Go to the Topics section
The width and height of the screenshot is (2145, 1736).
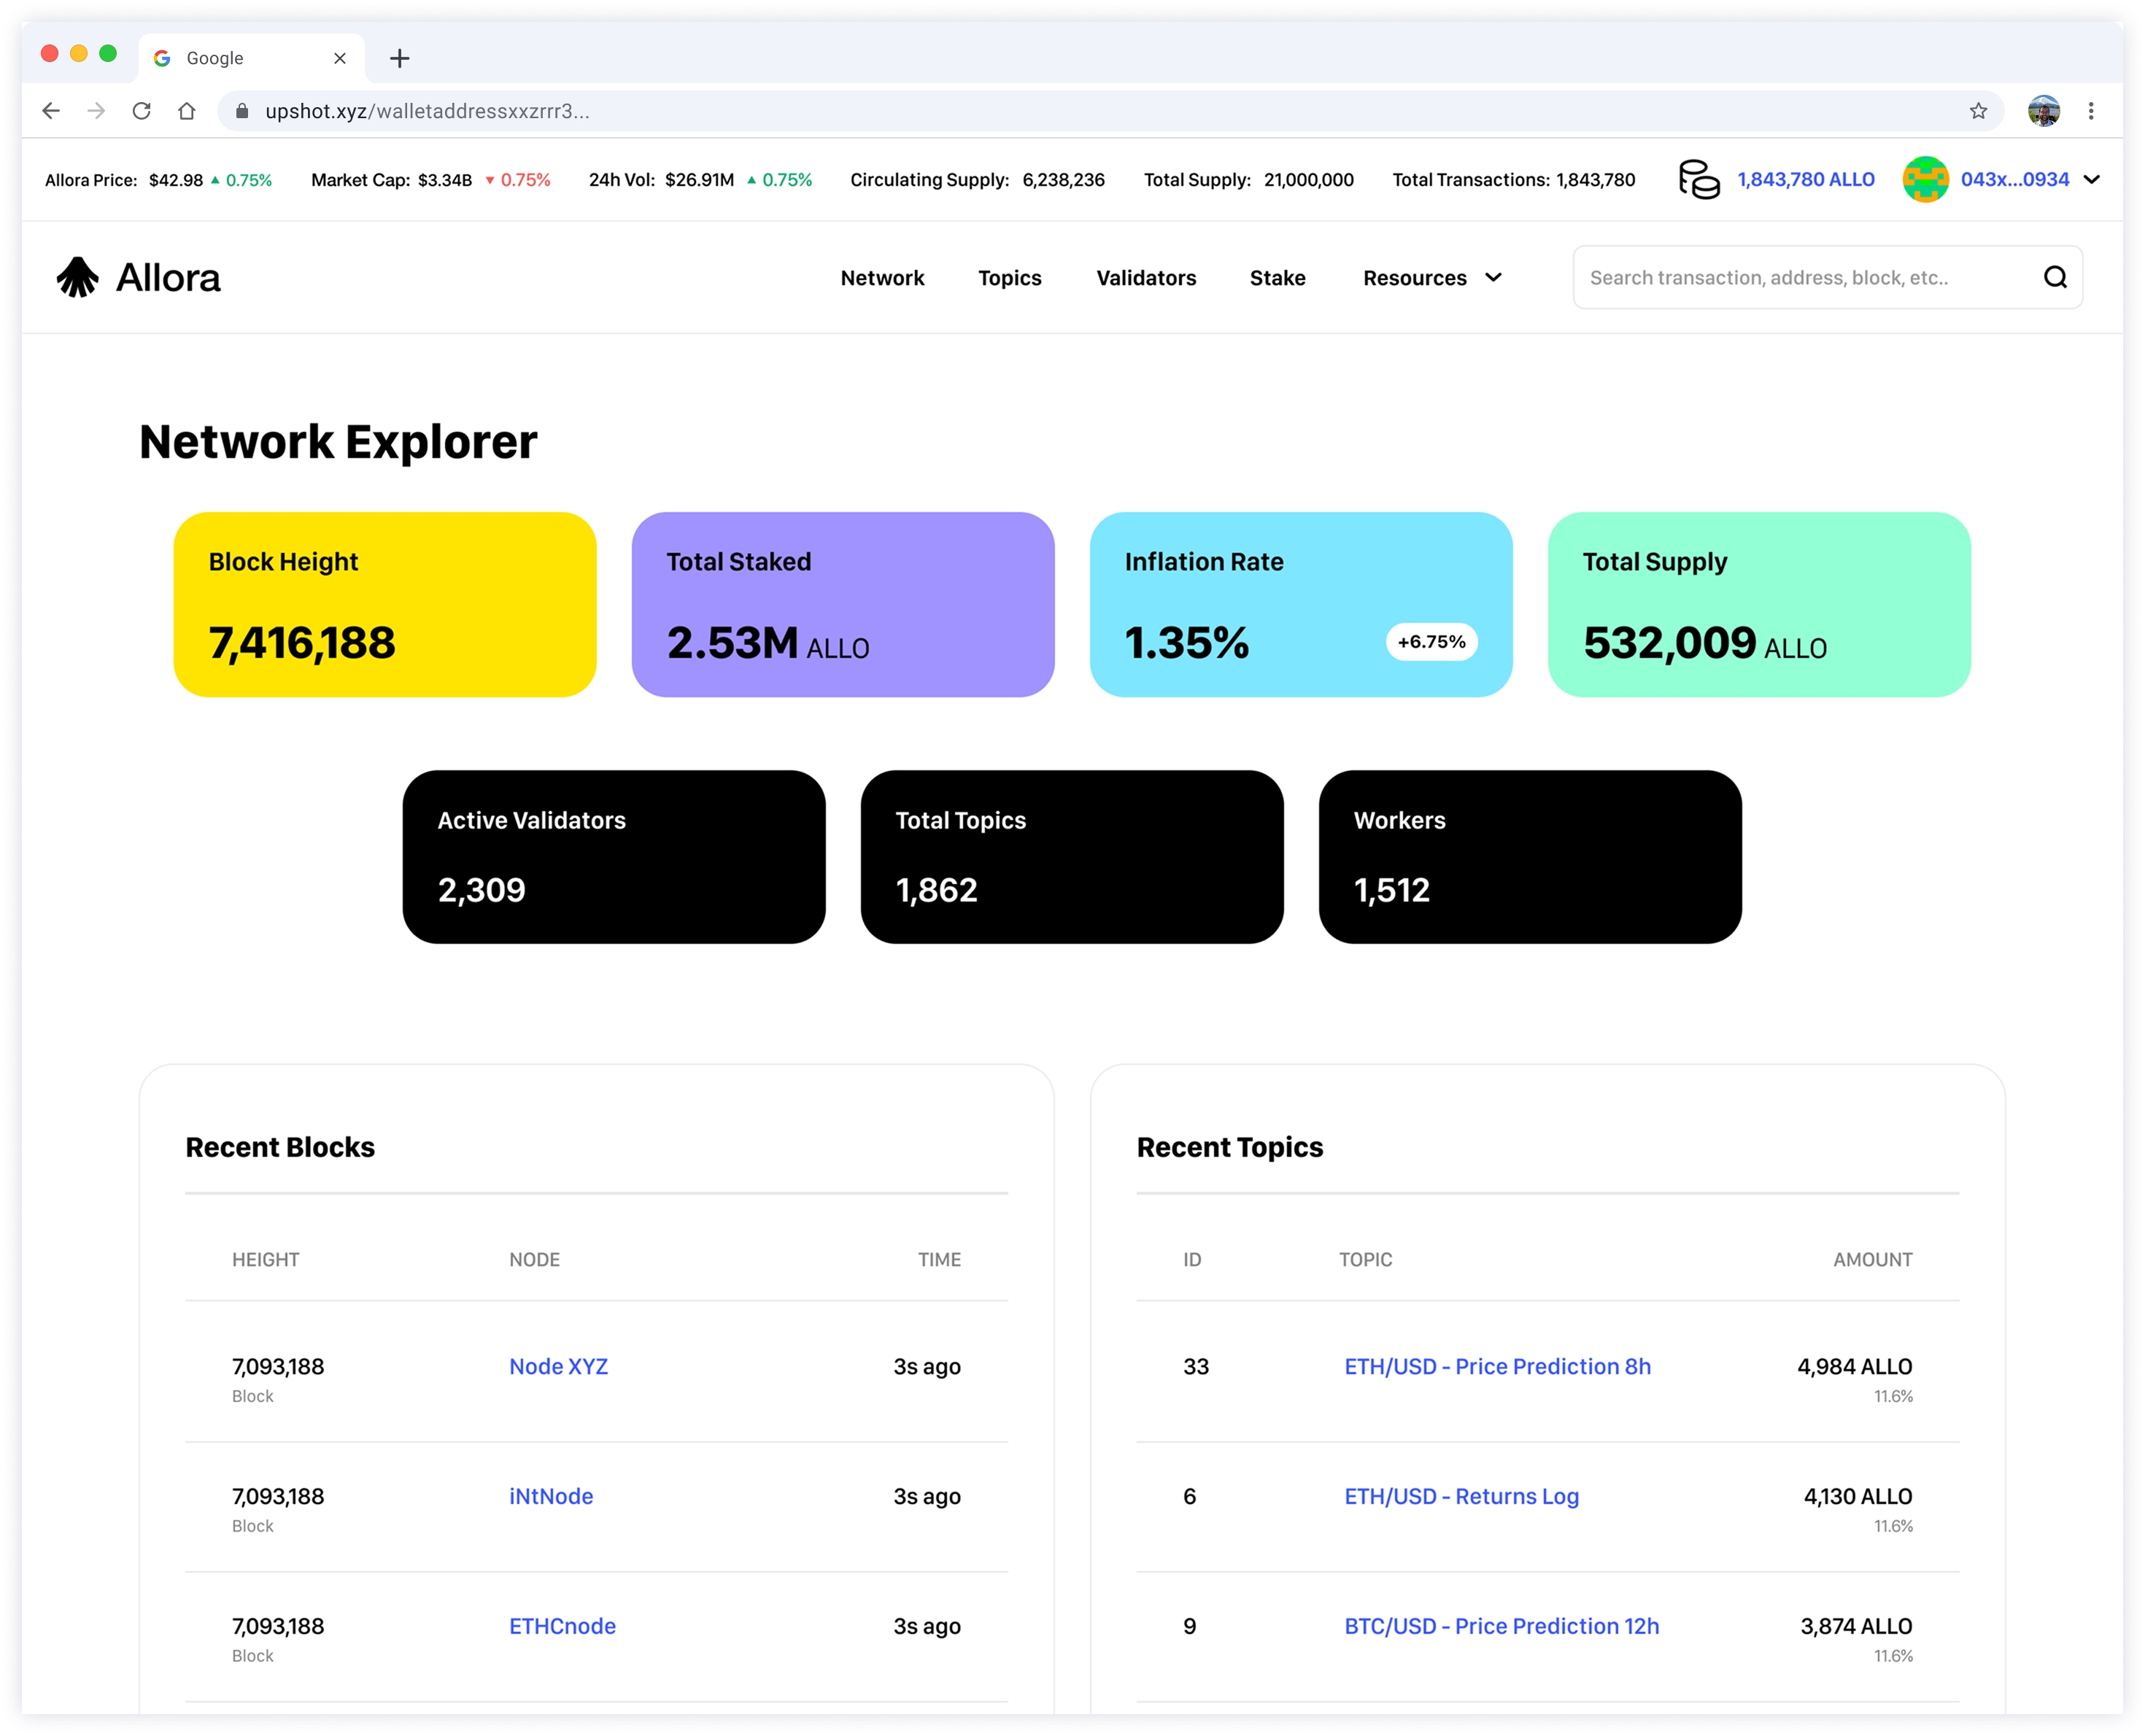click(1009, 278)
